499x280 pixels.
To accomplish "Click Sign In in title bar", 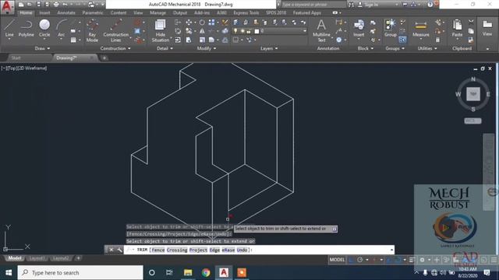I will [x=371, y=5].
